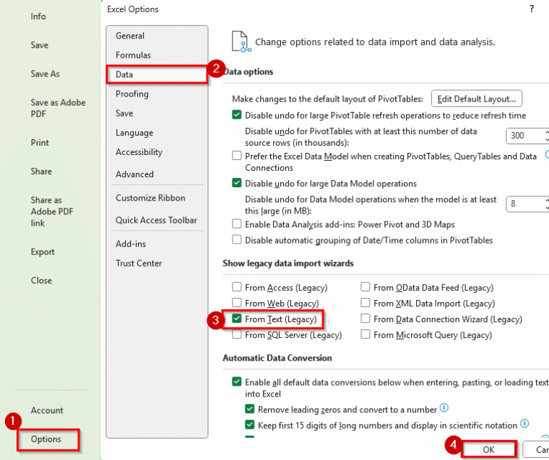Check From Data Connection Wizard (Legacy)

[365, 319]
